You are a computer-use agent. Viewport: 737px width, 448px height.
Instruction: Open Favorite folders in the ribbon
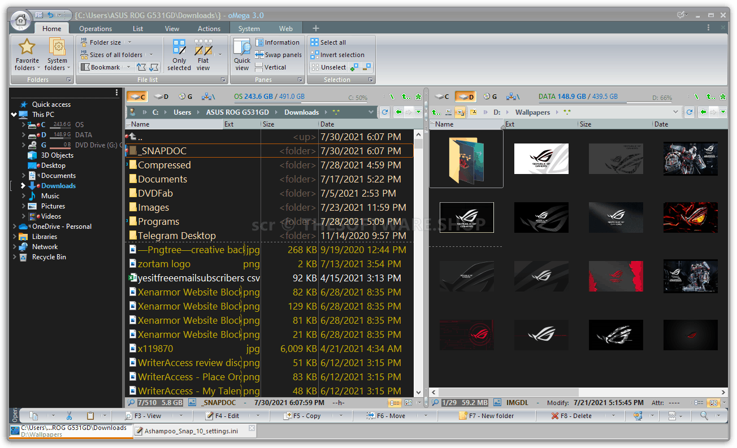[x=27, y=55]
